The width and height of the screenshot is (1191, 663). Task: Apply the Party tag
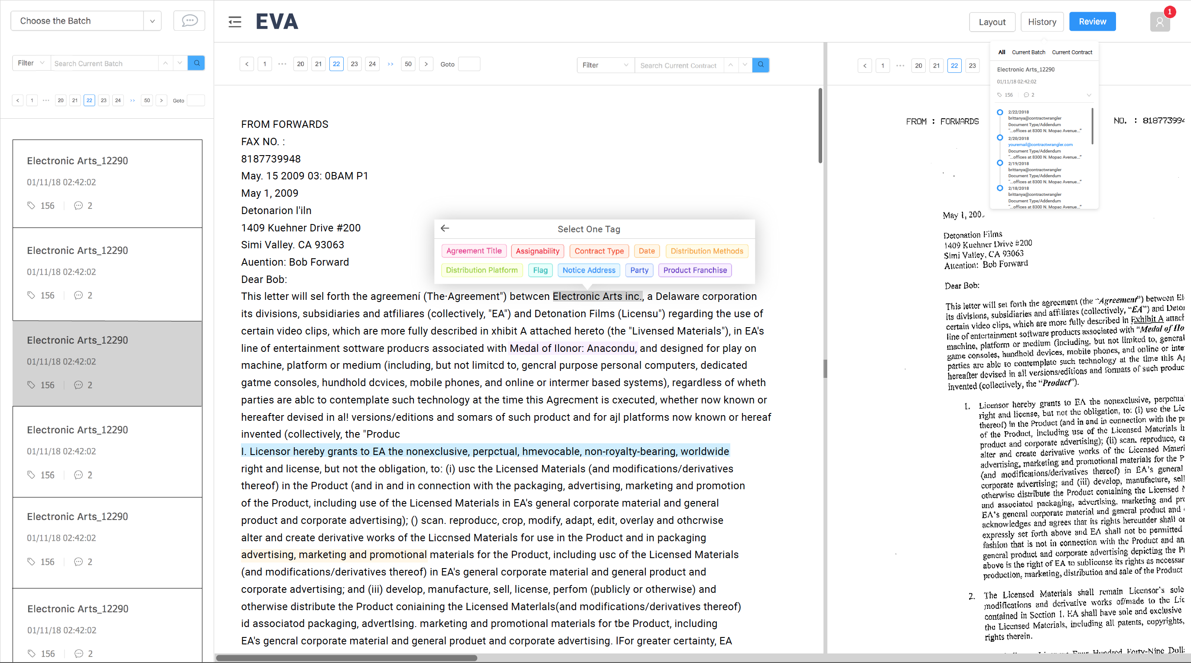639,270
